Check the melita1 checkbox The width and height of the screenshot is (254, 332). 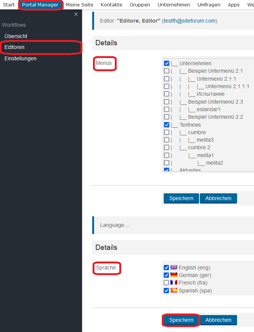point(167,155)
